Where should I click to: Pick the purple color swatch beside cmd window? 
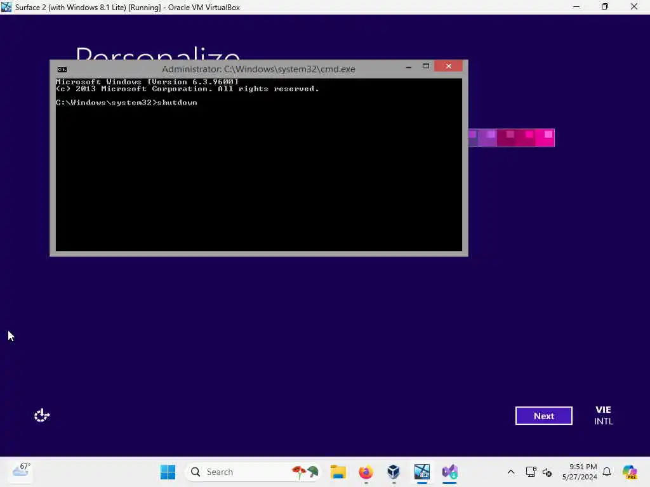click(x=487, y=138)
